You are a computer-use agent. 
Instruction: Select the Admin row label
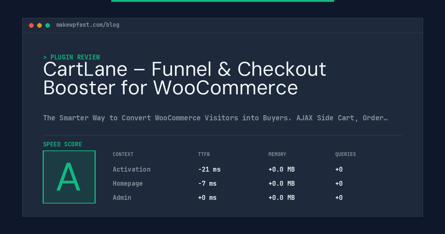click(x=122, y=198)
